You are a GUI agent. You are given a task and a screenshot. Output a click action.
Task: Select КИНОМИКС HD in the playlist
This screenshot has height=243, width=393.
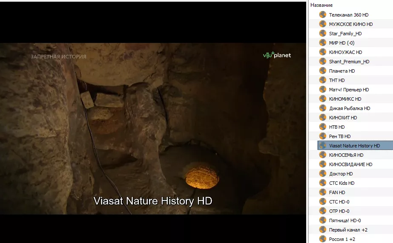[345, 99]
